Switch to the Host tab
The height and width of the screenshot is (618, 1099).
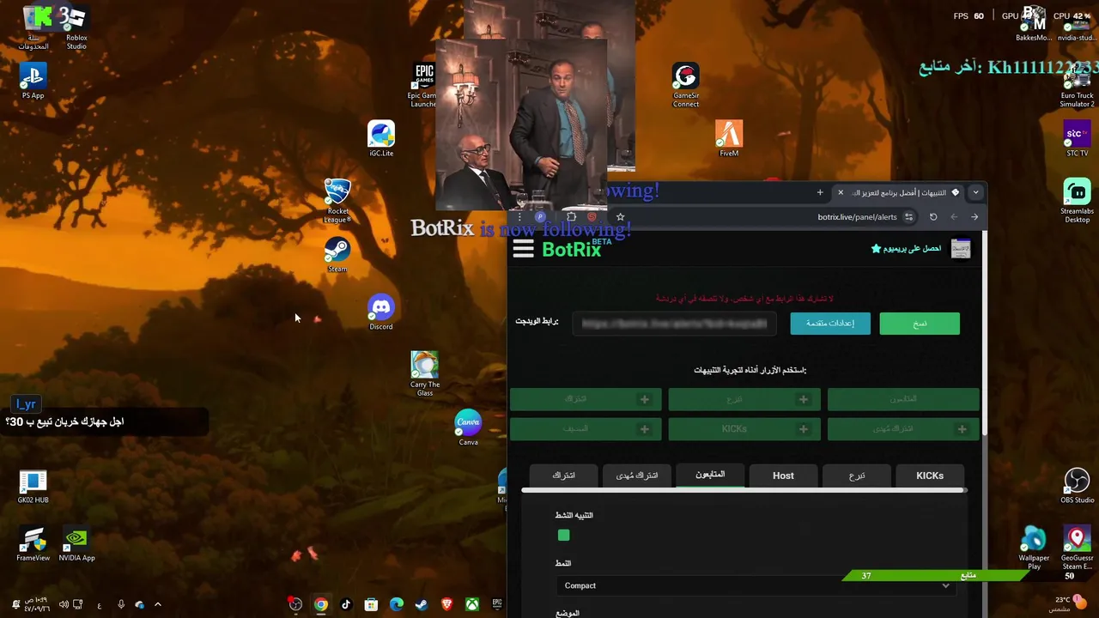coord(783,476)
